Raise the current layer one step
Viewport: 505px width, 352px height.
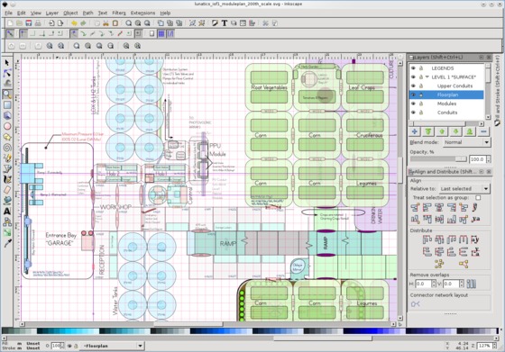click(442, 131)
